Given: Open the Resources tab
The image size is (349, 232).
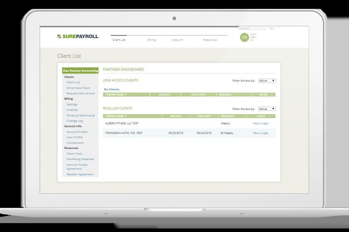Looking at the screenshot, I should [x=210, y=40].
